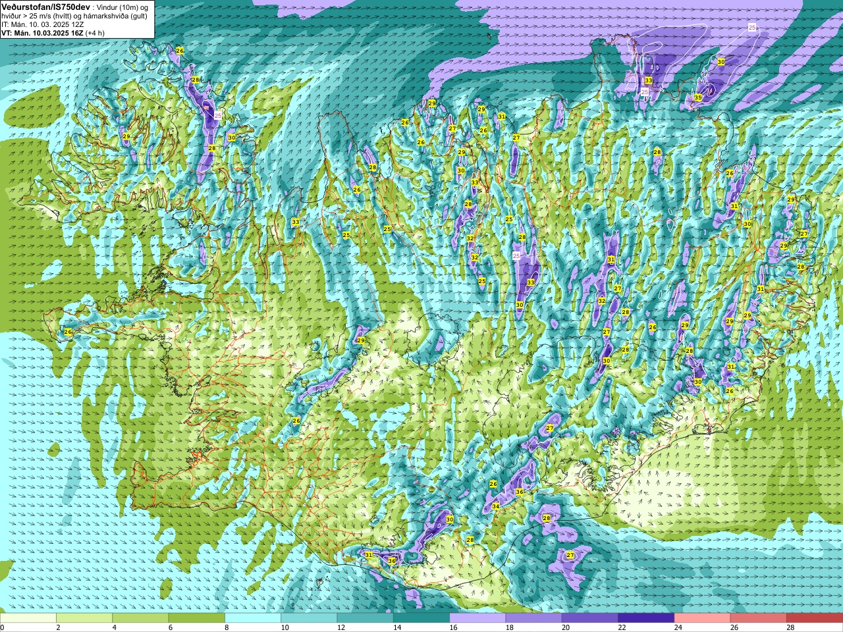Click the 0–2 m/s pale yellow legend swatch
The height and width of the screenshot is (632, 843).
[x=28, y=618]
